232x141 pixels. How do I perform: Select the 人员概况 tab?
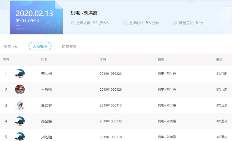tap(40, 46)
